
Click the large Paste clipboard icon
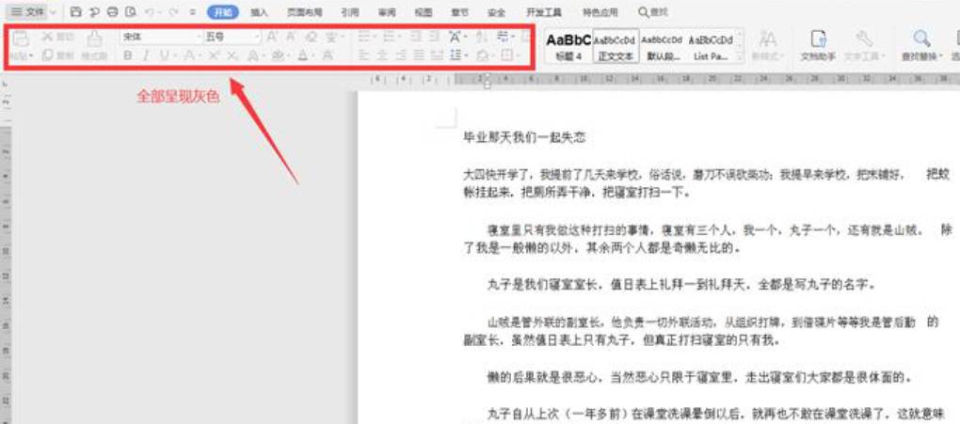tap(21, 39)
